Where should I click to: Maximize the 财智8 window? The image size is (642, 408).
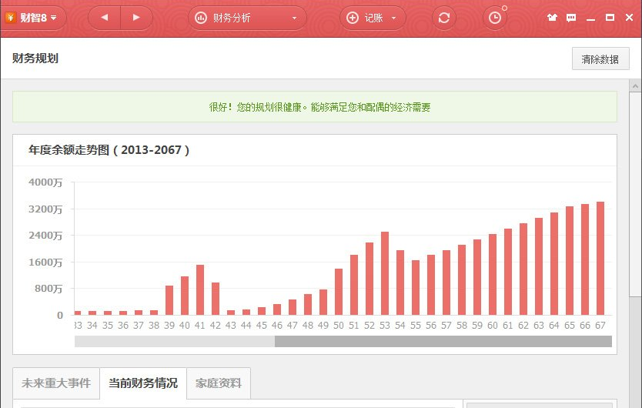point(610,17)
